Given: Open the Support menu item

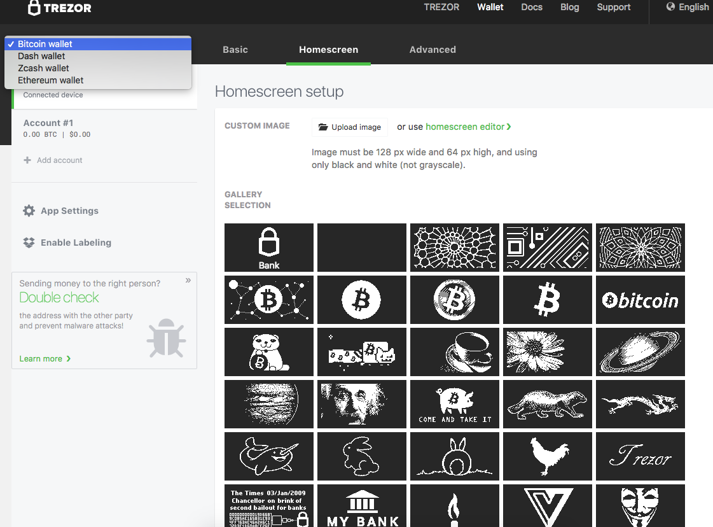Looking at the screenshot, I should coord(613,7).
